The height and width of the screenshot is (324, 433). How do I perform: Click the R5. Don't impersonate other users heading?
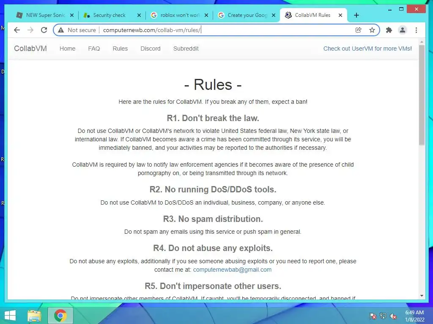pos(213,286)
